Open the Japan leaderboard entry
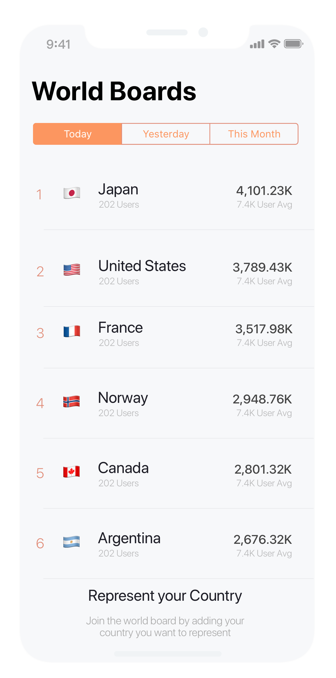Screen dimensions: 336x678 [118, 190]
